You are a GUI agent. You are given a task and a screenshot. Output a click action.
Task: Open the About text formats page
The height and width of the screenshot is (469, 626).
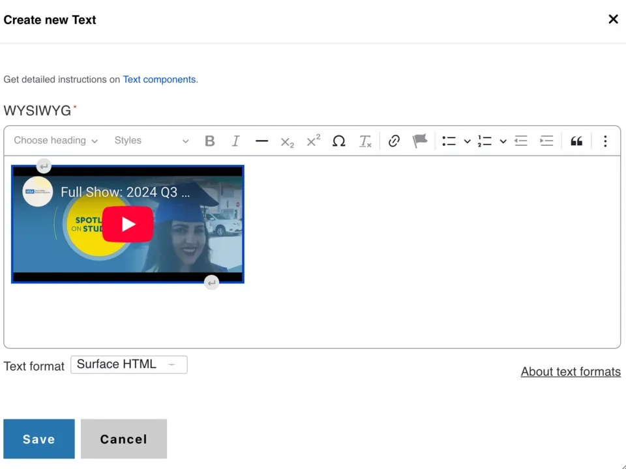571,371
